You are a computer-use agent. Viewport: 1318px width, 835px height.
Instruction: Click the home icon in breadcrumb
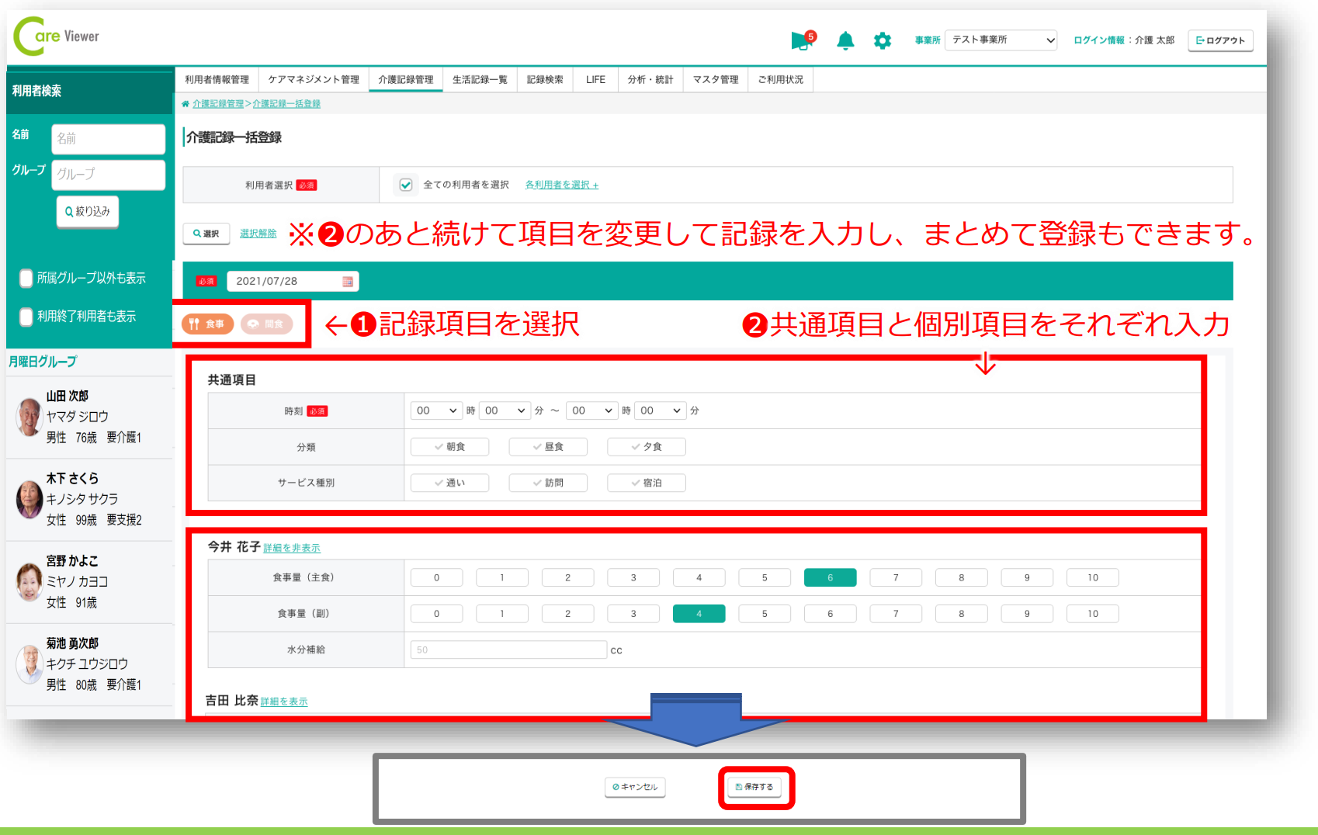[186, 104]
